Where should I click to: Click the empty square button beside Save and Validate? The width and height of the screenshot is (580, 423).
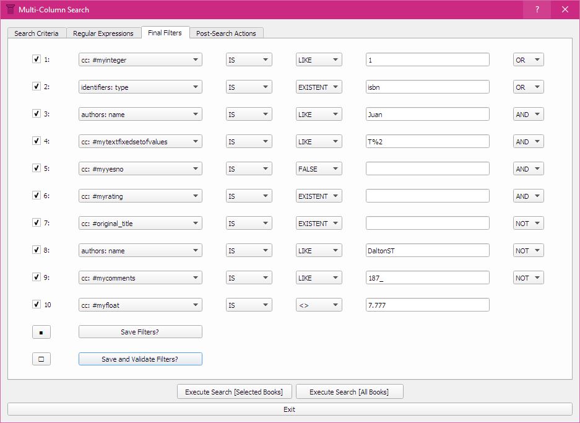41,359
